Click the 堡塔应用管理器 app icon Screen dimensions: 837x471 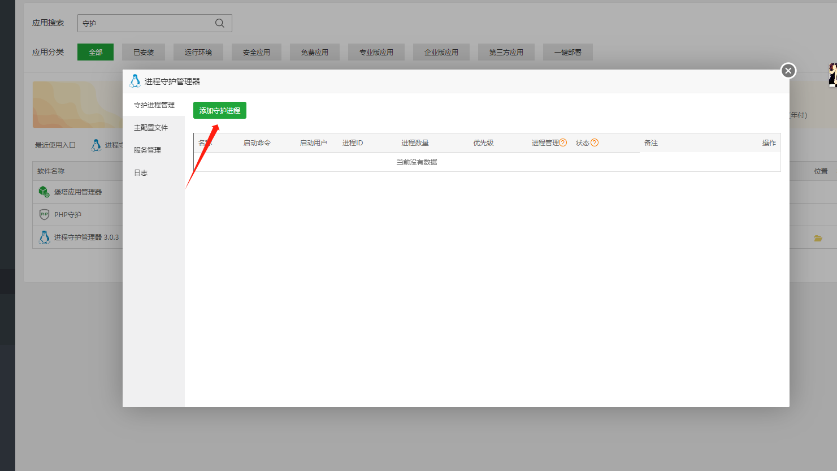pyautogui.click(x=44, y=192)
